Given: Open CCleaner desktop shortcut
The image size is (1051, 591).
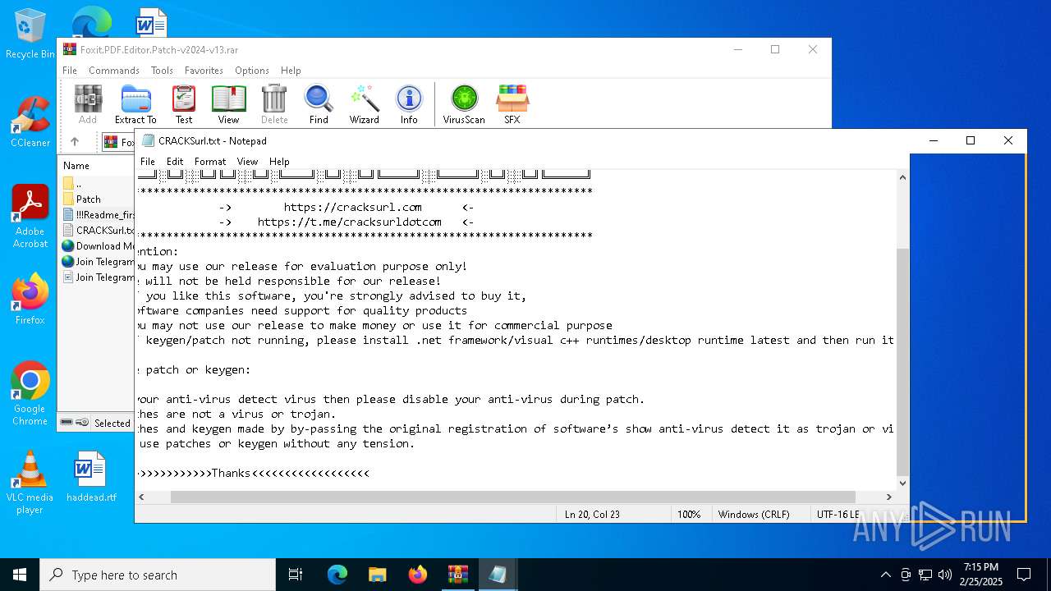Looking at the screenshot, I should coord(30,121).
